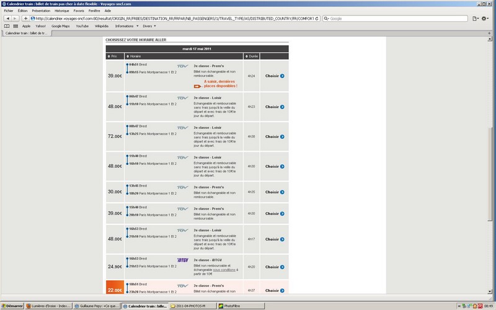Open the Fichier menu
Screen dimensions: 496x310
click(x=9, y=11)
